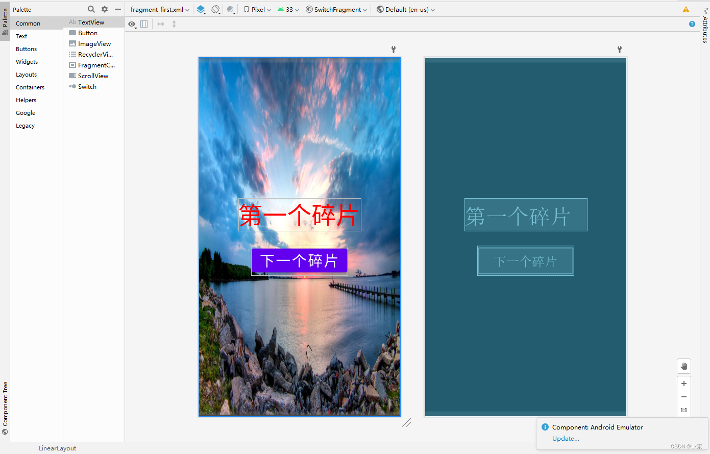Toggle view options with the eye icon
The height and width of the screenshot is (454, 710).
(131, 23)
